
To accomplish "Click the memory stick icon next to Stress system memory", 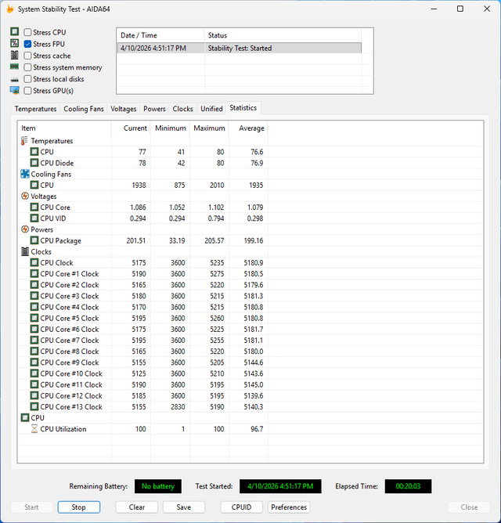I will [14, 67].
